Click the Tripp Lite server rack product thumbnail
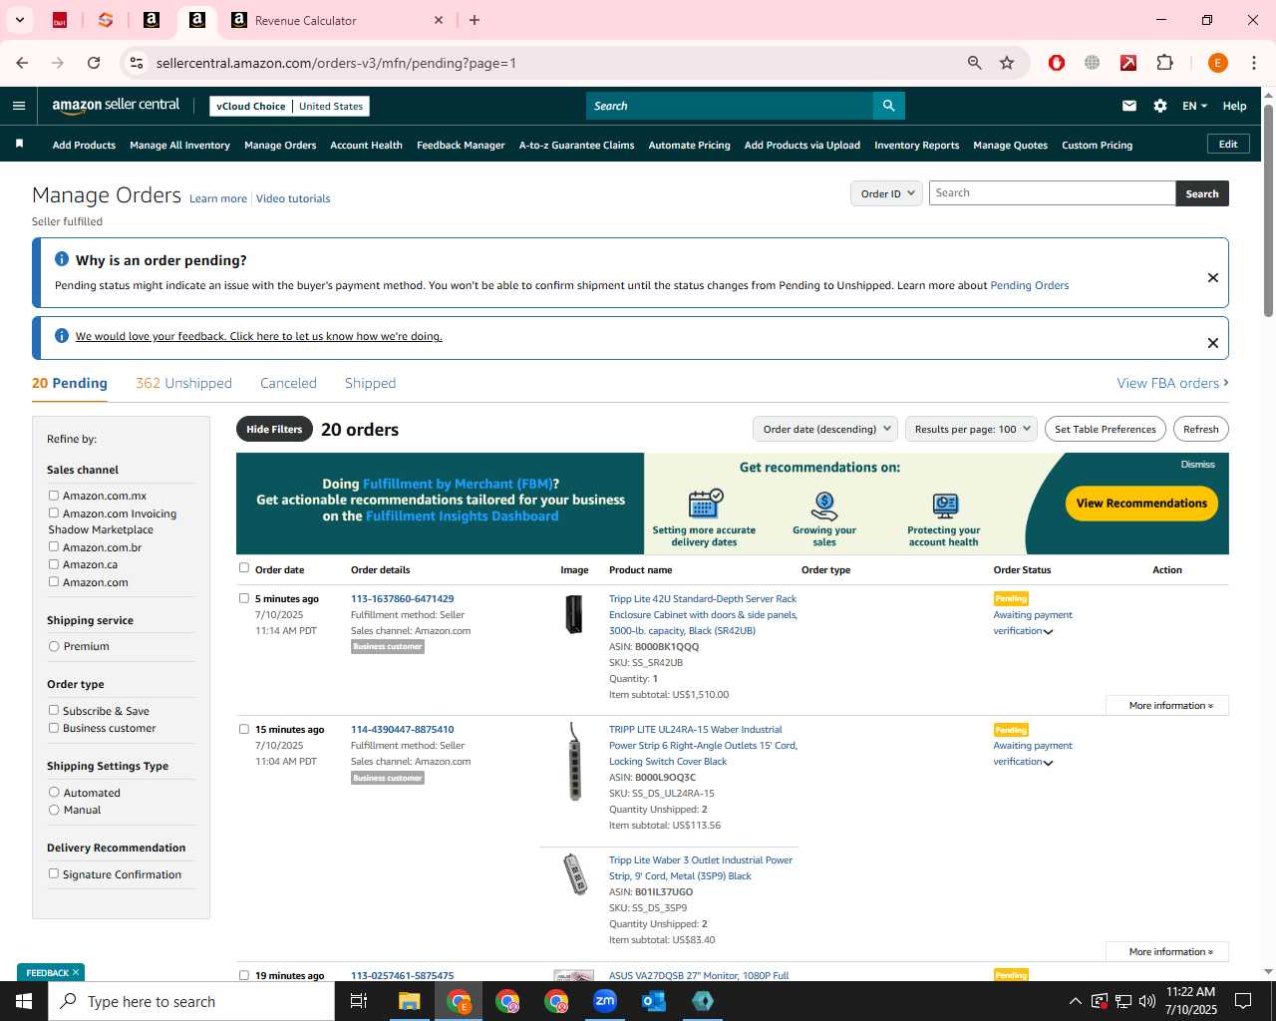Image resolution: width=1276 pixels, height=1021 pixels. pyautogui.click(x=573, y=614)
